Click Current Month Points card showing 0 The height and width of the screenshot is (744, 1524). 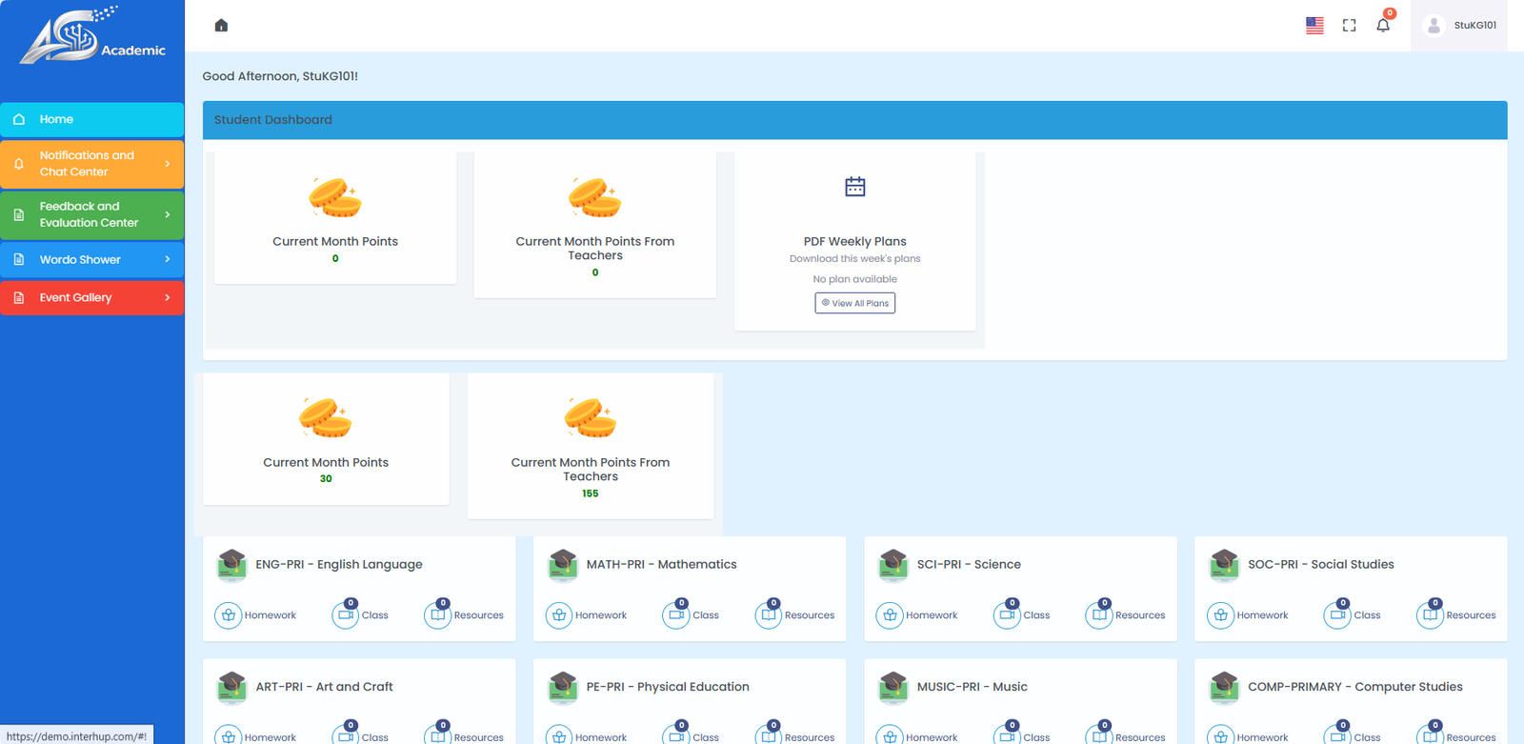tap(335, 218)
